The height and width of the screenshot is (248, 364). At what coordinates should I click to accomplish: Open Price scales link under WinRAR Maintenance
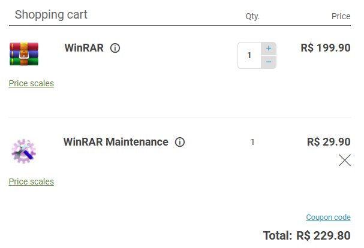pos(31,182)
